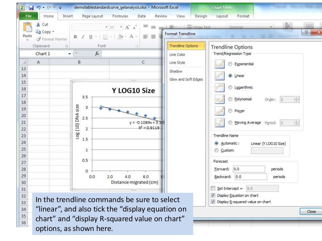
Task: Click the Exponential trendline preview icon
Action: click(x=219, y=64)
